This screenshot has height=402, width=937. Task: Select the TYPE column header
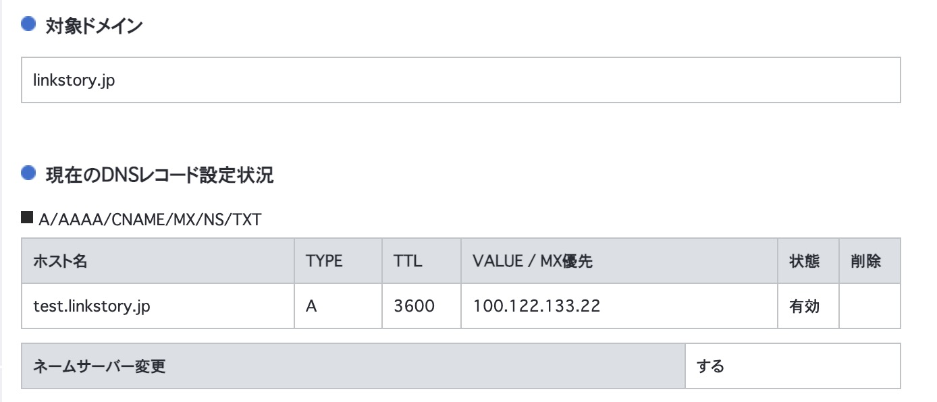pyautogui.click(x=324, y=261)
